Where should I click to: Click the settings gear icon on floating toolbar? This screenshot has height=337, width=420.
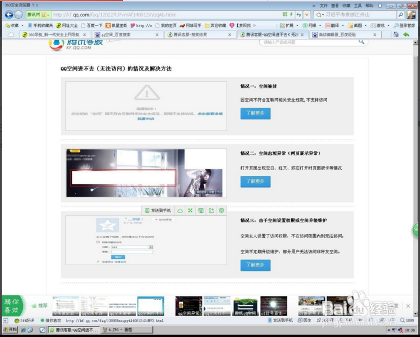(x=222, y=211)
